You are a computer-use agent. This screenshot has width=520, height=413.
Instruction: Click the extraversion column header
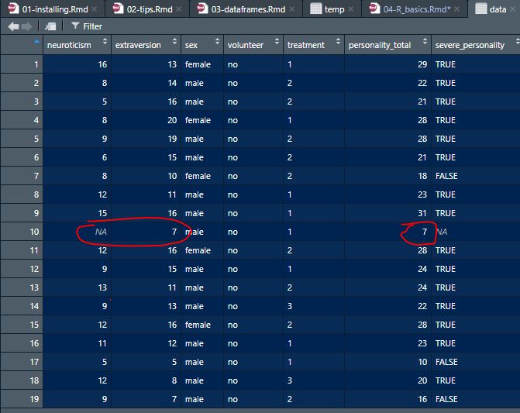pyautogui.click(x=146, y=45)
